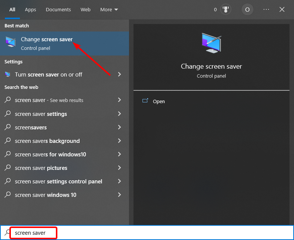The width and height of the screenshot is (294, 240).
Task: Expand chevron for 'screen savers background'
Action: point(119,141)
